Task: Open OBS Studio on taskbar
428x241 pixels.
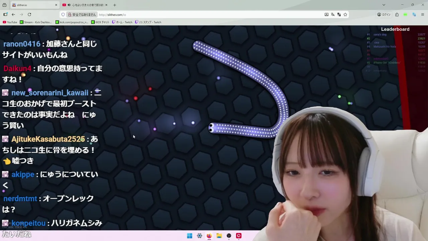Action: 229,236
